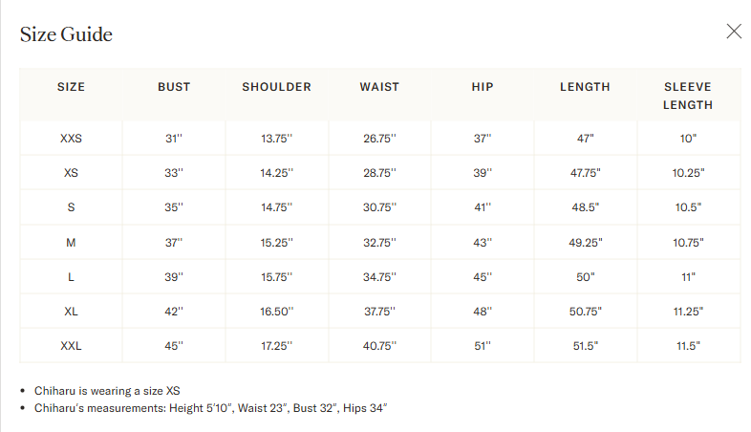Click the LENGTH column header
751x432 pixels.
[585, 87]
